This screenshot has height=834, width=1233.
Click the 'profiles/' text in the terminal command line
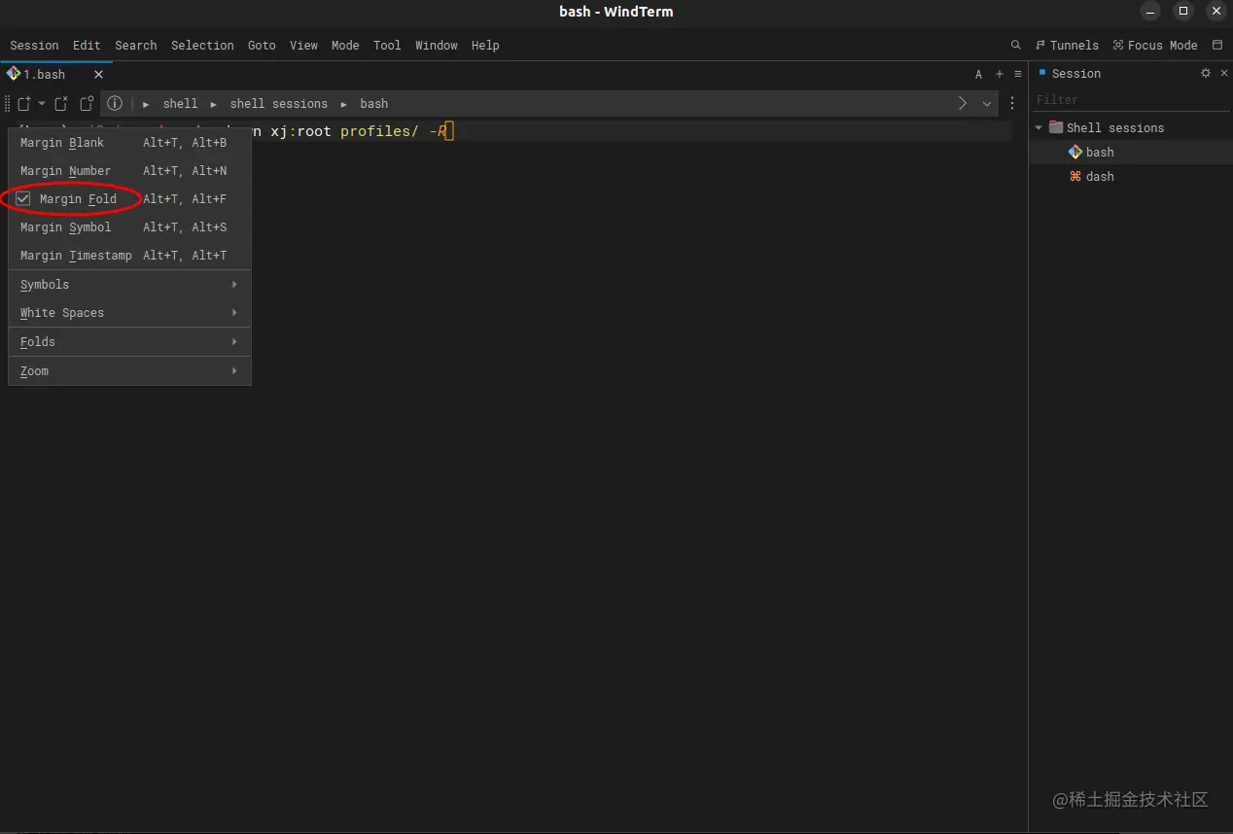point(379,131)
